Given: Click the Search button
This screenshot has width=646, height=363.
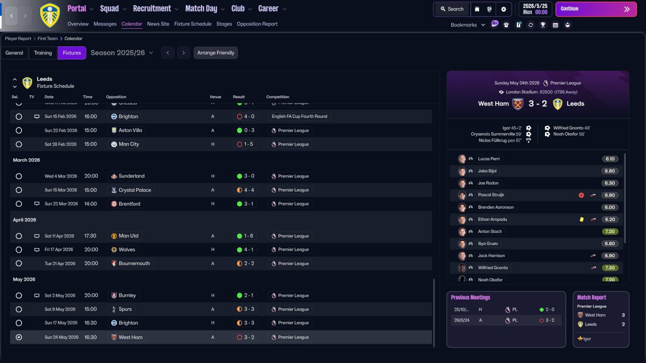Looking at the screenshot, I should click(452, 9).
